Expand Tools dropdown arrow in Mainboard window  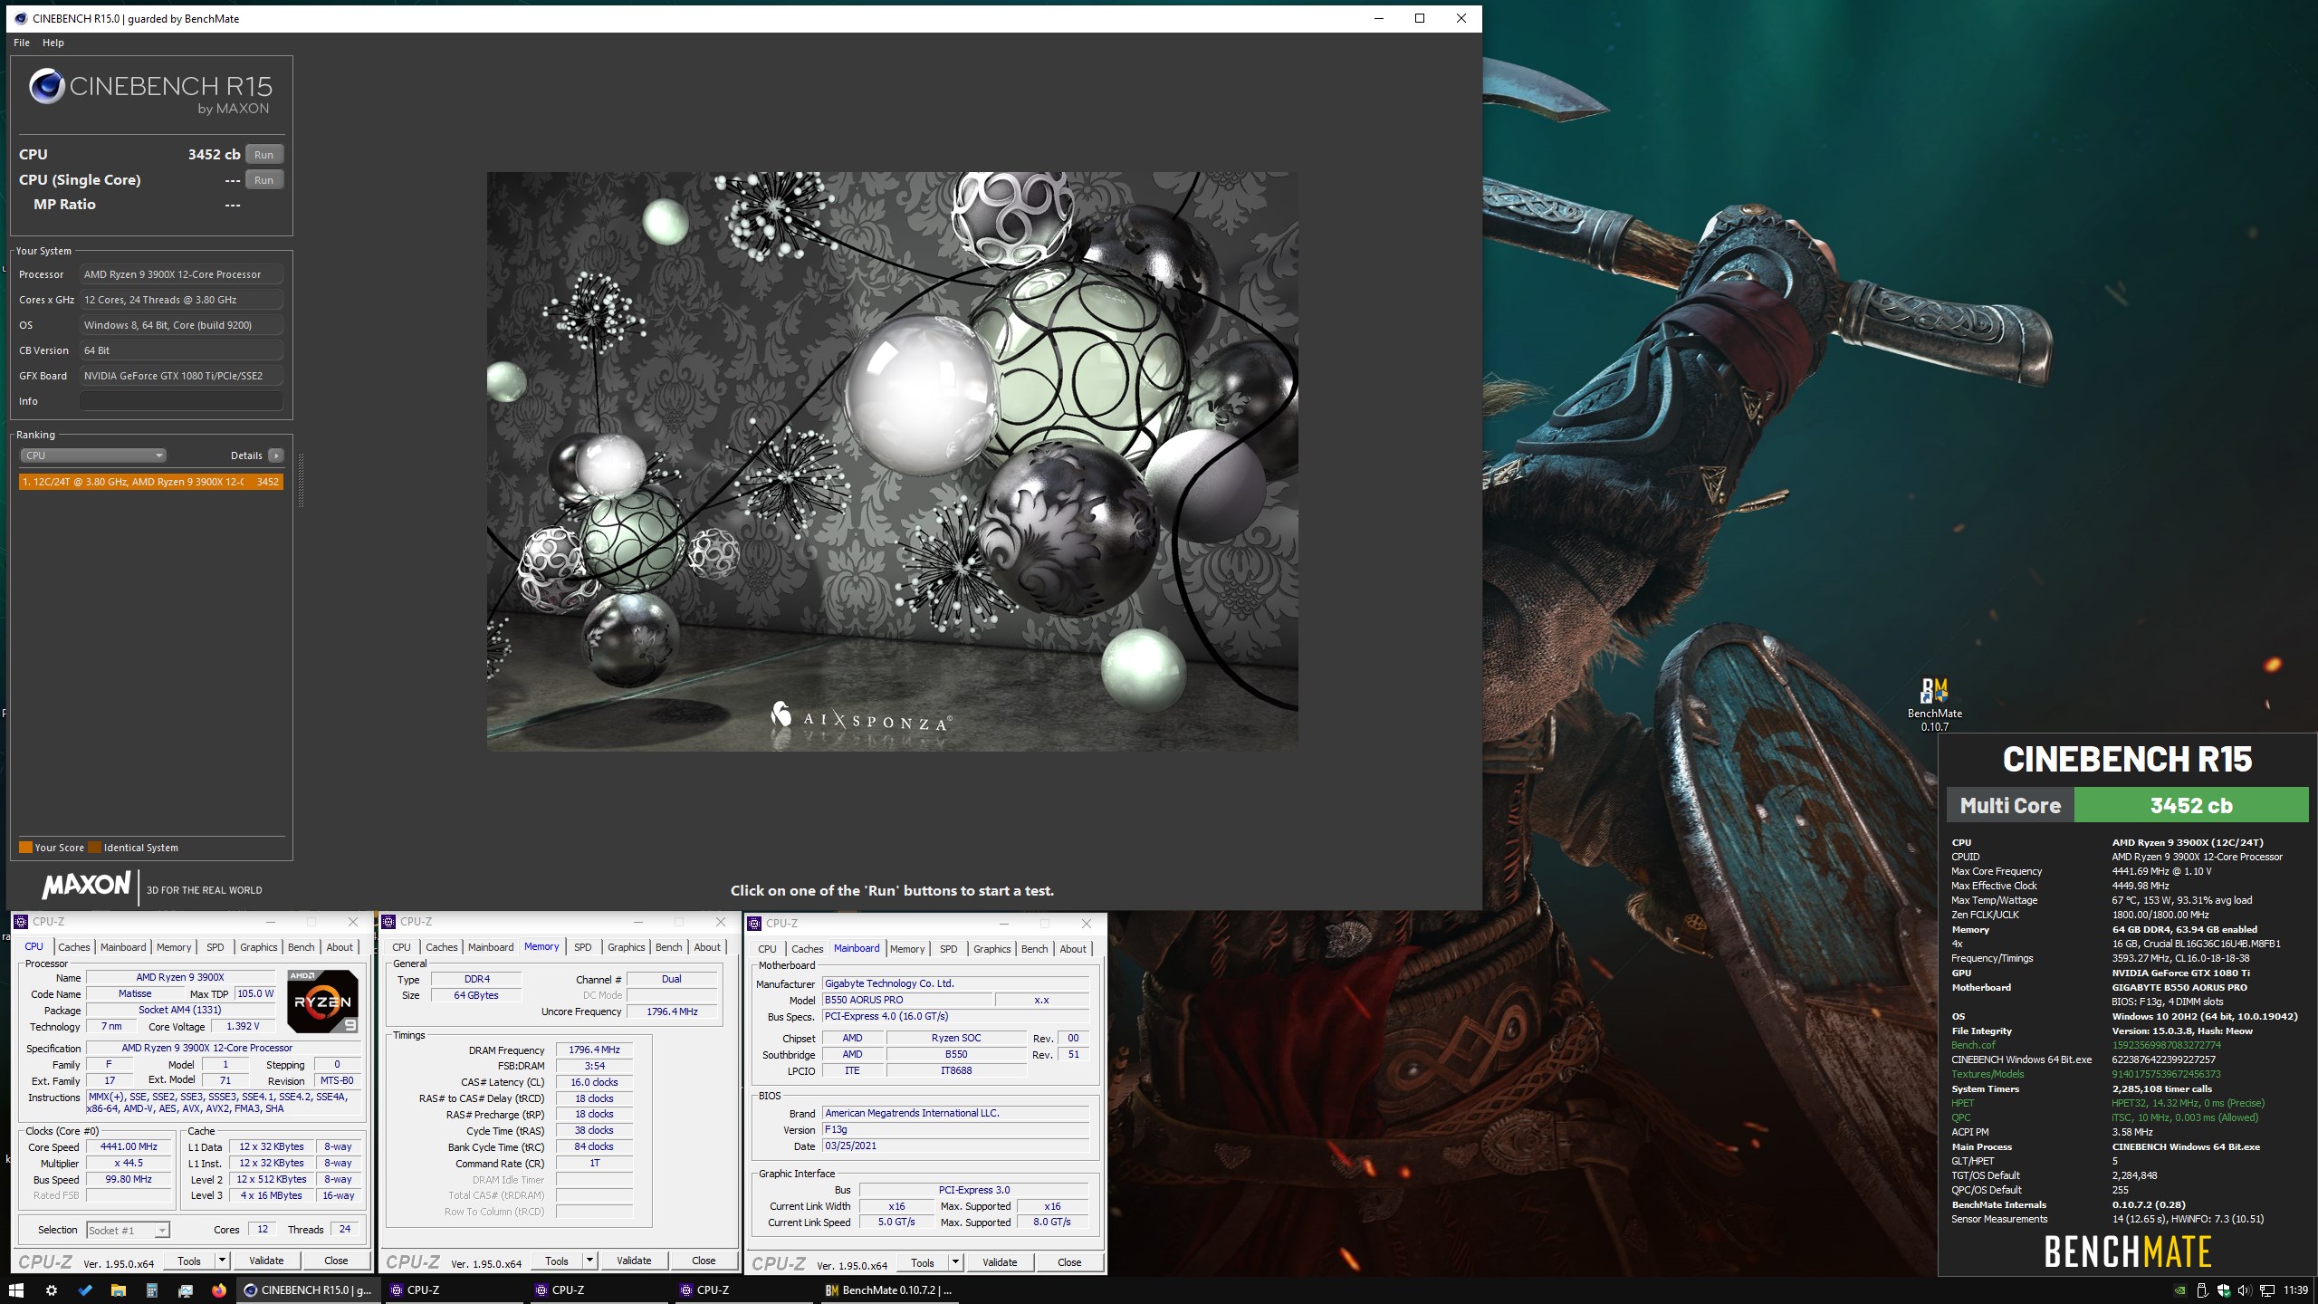tap(955, 1262)
